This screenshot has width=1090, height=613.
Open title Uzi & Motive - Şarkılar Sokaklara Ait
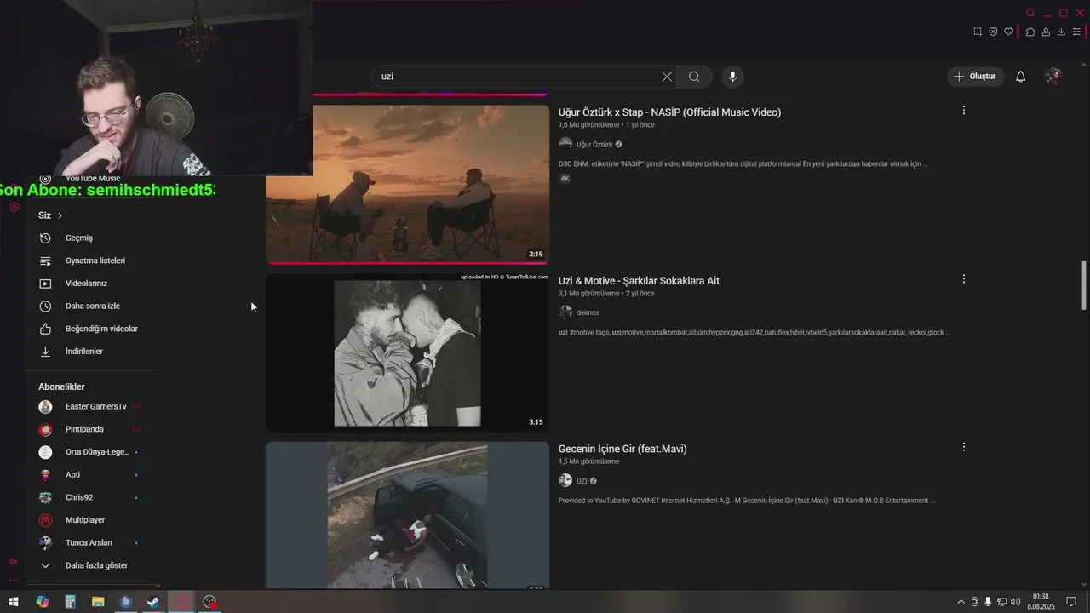(x=639, y=281)
